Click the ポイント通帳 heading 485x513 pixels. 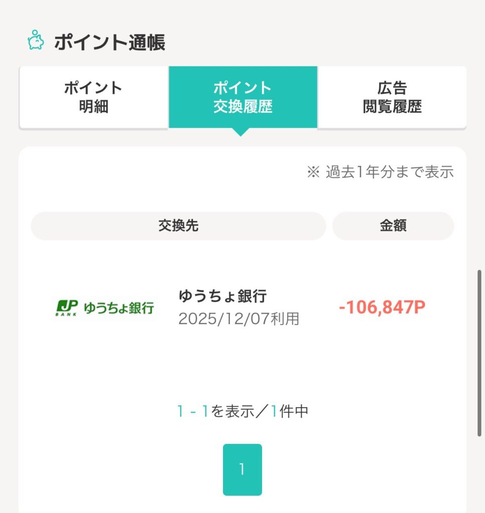110,43
